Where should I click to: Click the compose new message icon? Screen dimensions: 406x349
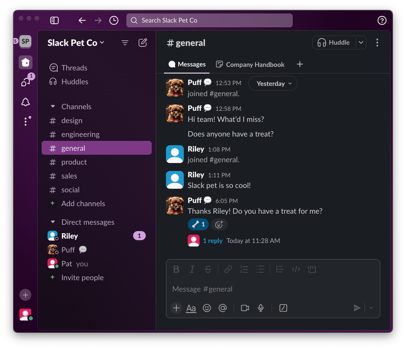pos(143,43)
